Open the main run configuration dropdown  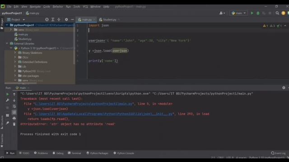239,13
